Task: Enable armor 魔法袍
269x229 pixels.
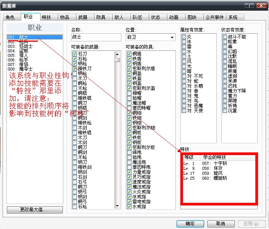Action: coord(129,162)
